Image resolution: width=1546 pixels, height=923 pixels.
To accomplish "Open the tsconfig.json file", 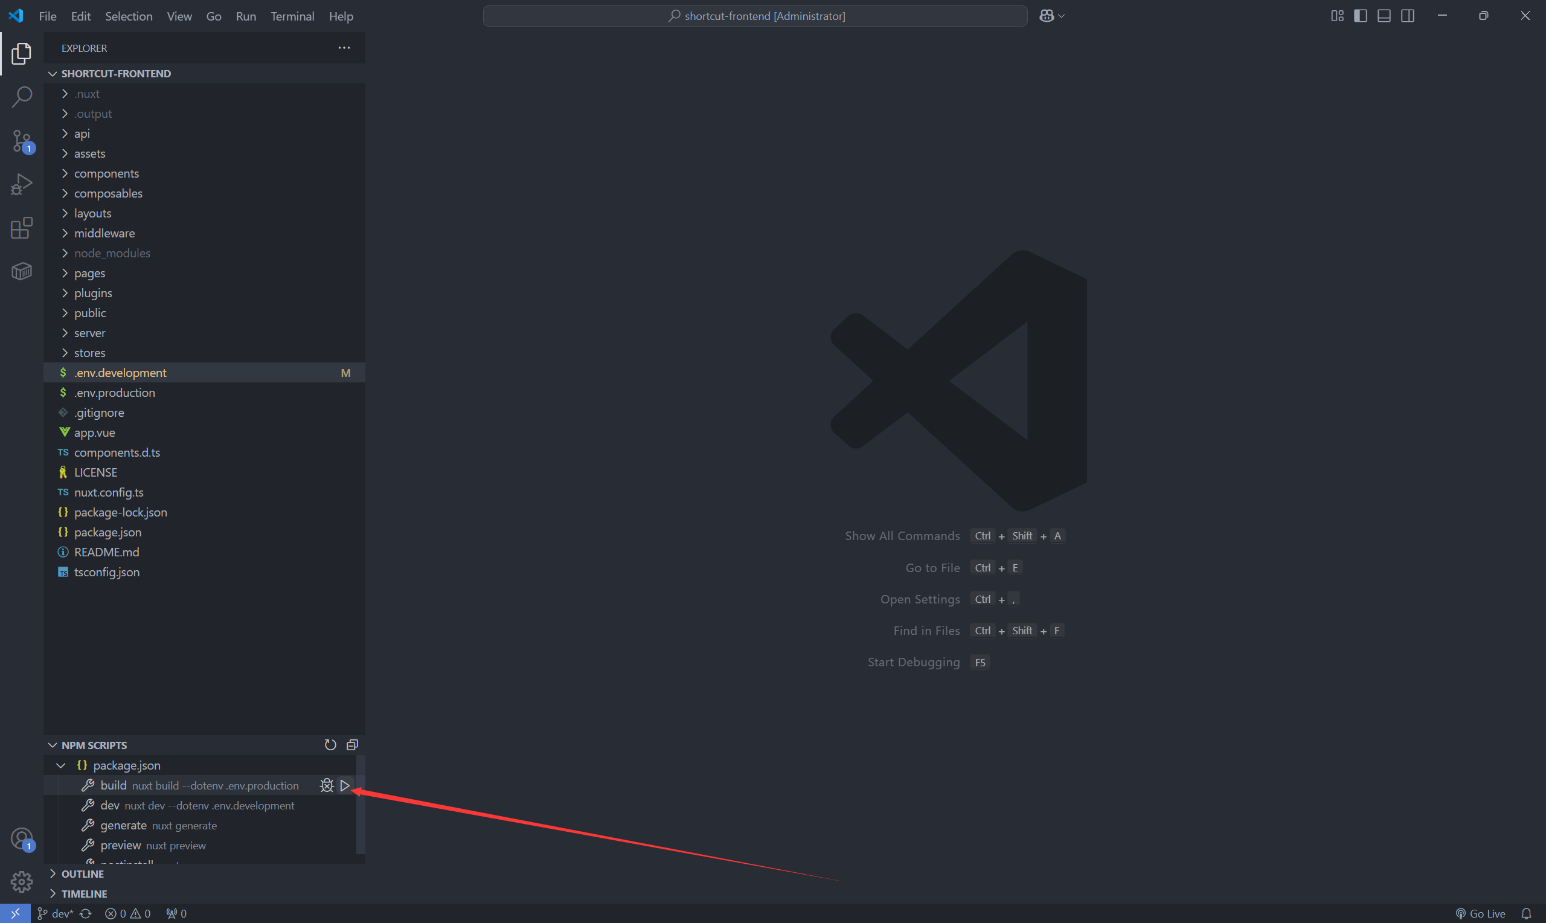I will click(x=205, y=571).
